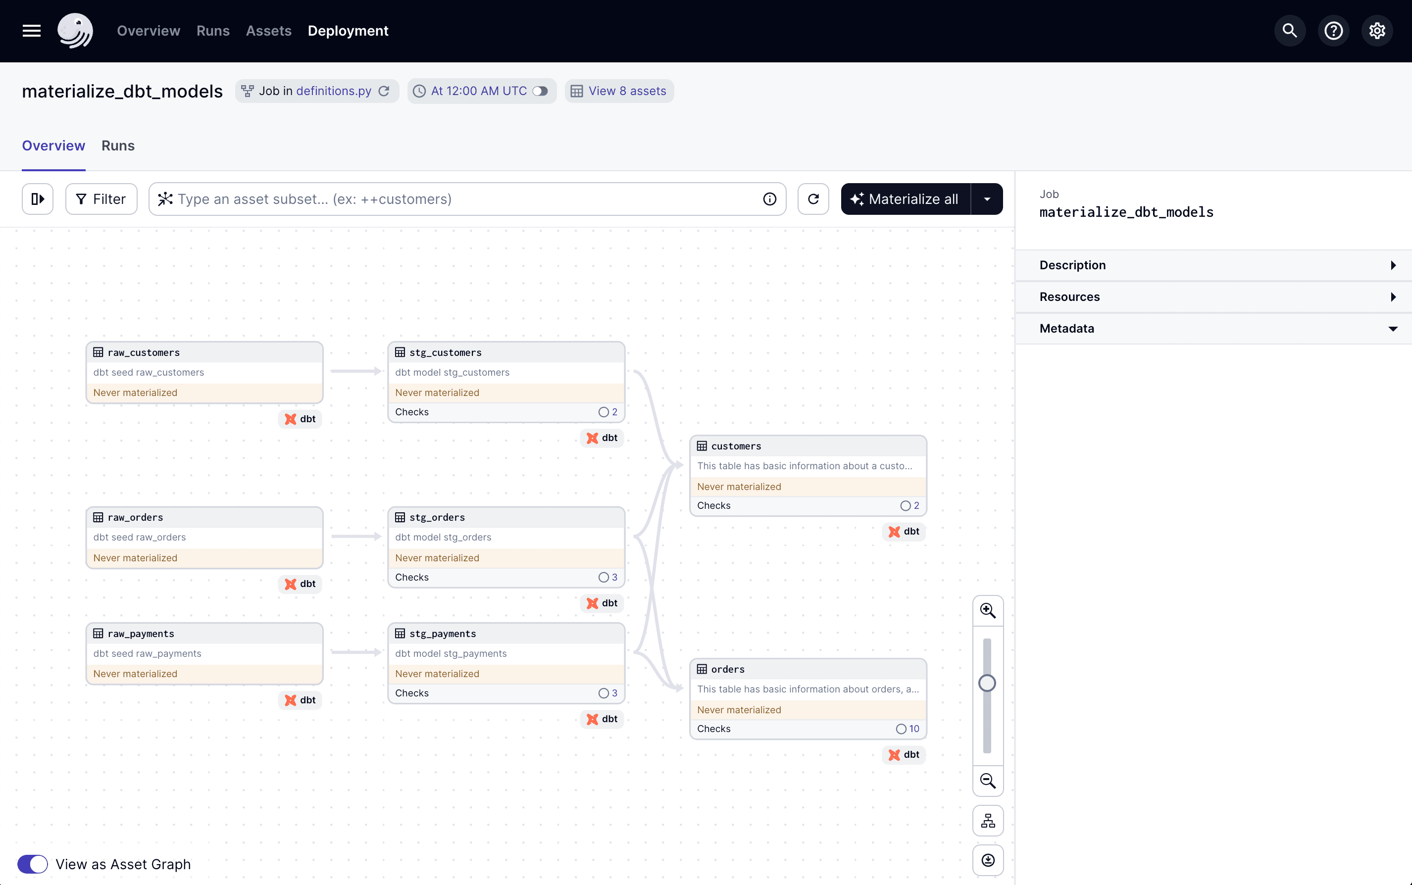This screenshot has height=885, width=1412.
Task: Click raw_orders node title
Action: pyautogui.click(x=135, y=517)
